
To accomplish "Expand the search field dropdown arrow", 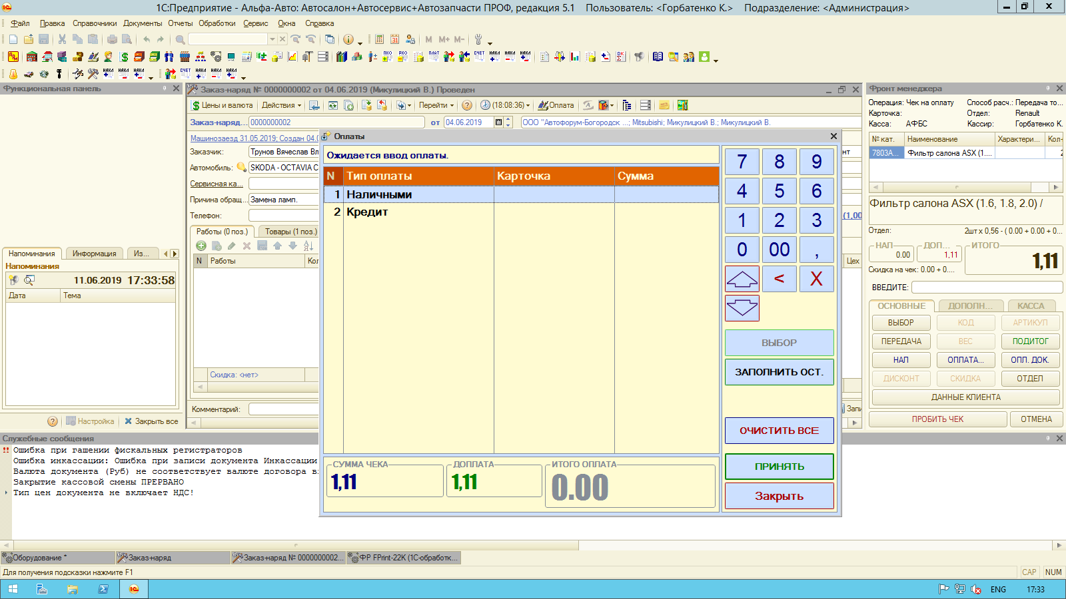I will click(272, 39).
